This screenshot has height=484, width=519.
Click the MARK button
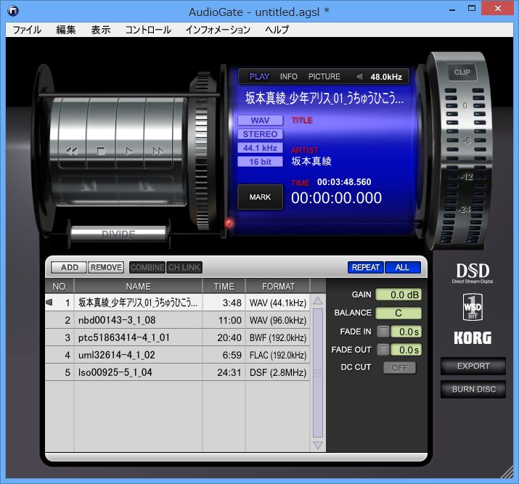pos(260,197)
